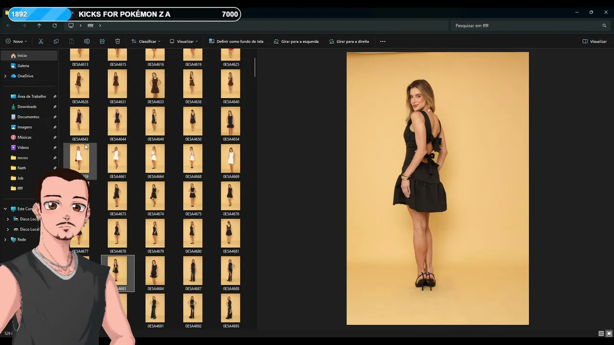614x345 pixels.
Task: Click the large preview image of woman
Action: coord(437,188)
